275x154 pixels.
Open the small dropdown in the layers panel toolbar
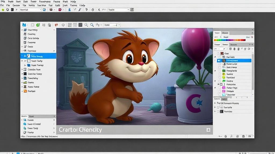tap(220, 49)
